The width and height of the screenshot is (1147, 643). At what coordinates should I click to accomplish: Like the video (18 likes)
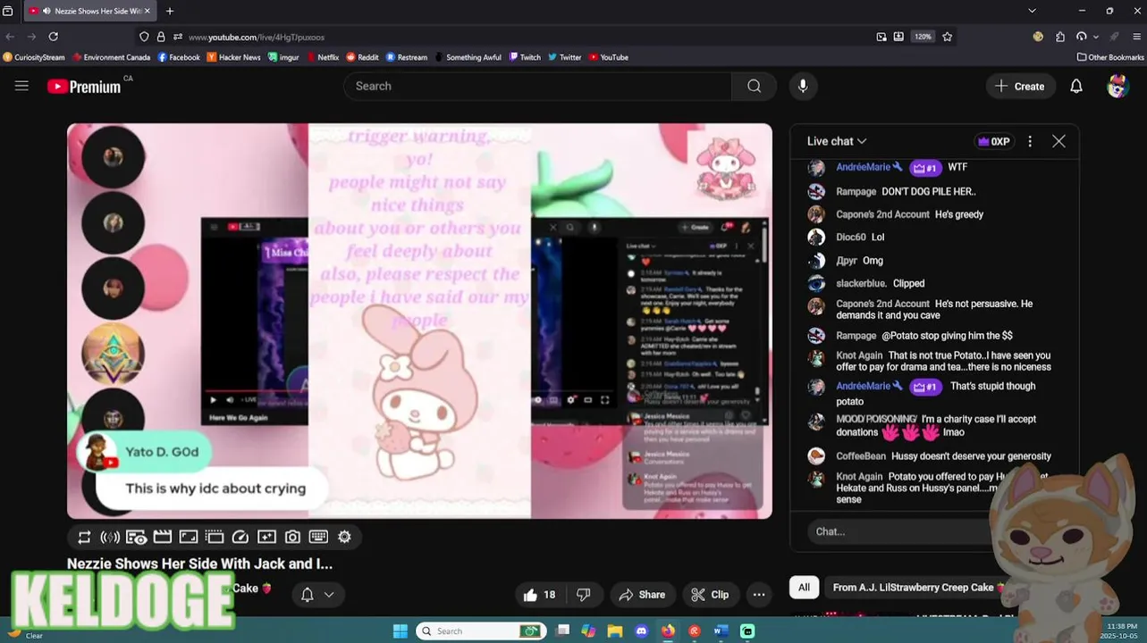[x=539, y=595]
